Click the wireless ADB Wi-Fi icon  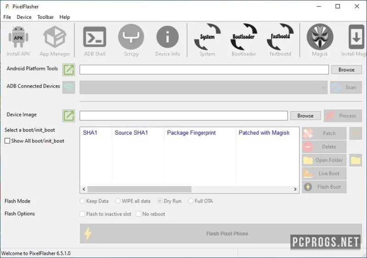(x=68, y=87)
